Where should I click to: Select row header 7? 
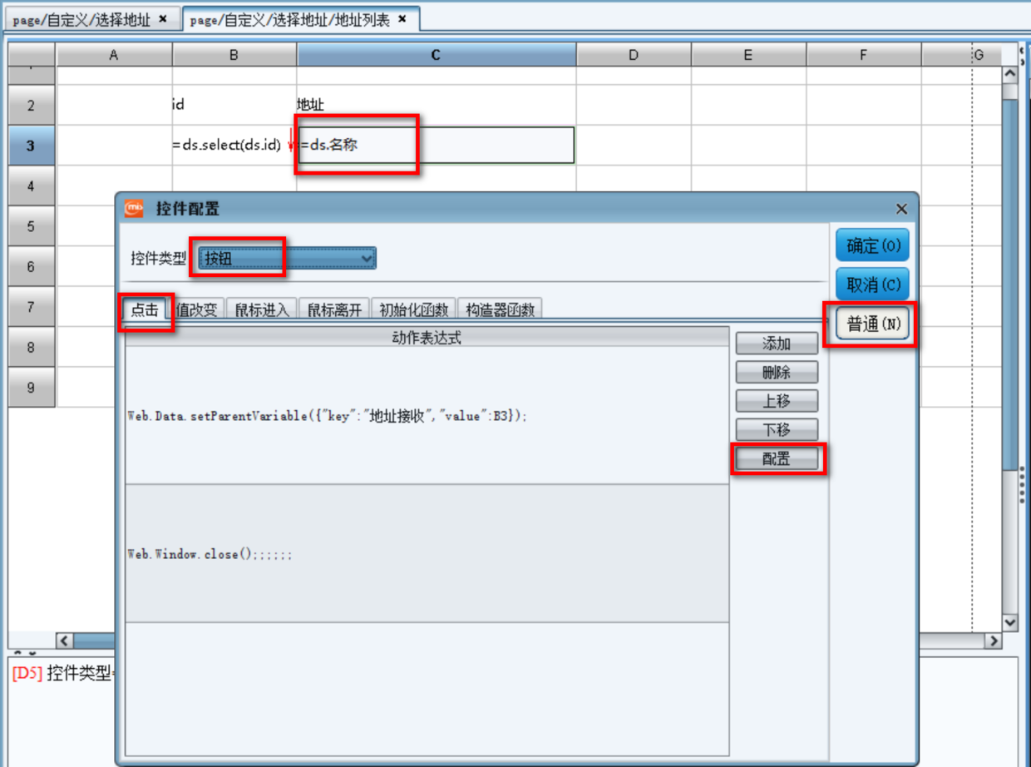click(x=32, y=307)
